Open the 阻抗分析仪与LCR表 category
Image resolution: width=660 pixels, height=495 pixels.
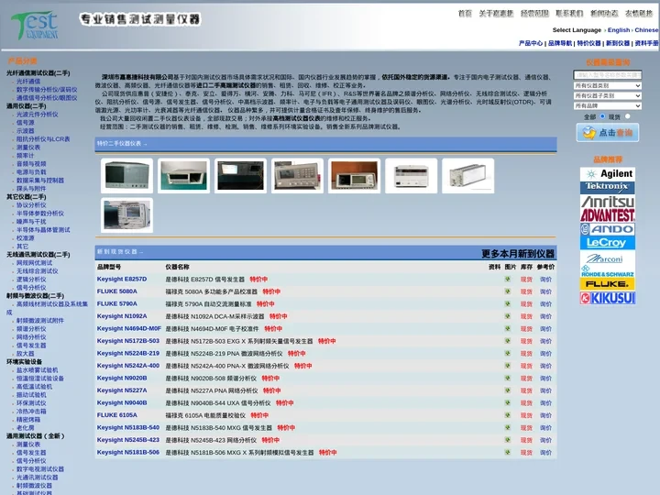[43, 139]
